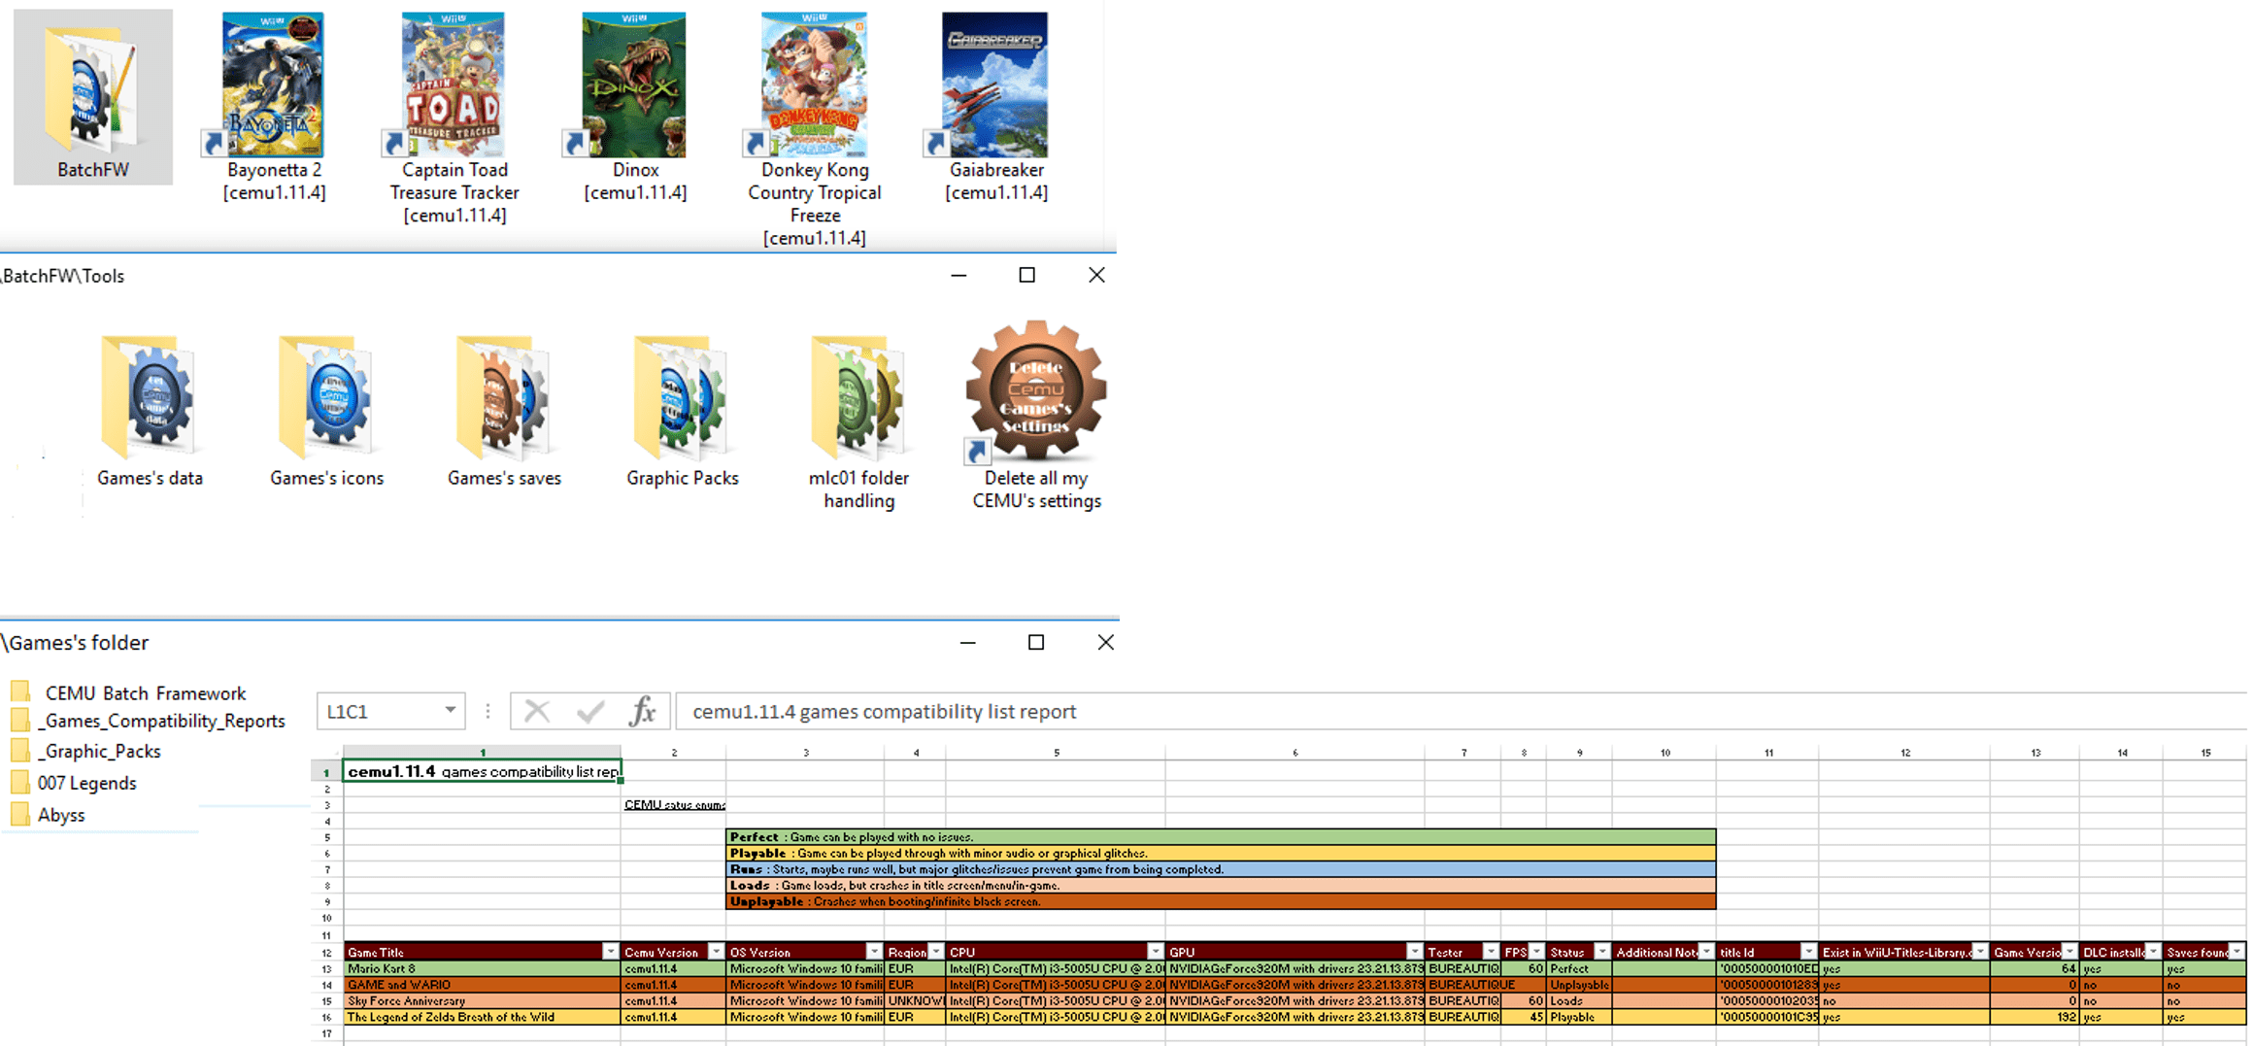Maximize the BatchFW\Tools window

(x=1026, y=276)
